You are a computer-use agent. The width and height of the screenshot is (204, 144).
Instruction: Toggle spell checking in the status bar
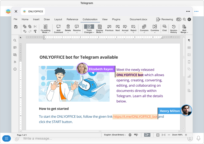coord(136,135)
